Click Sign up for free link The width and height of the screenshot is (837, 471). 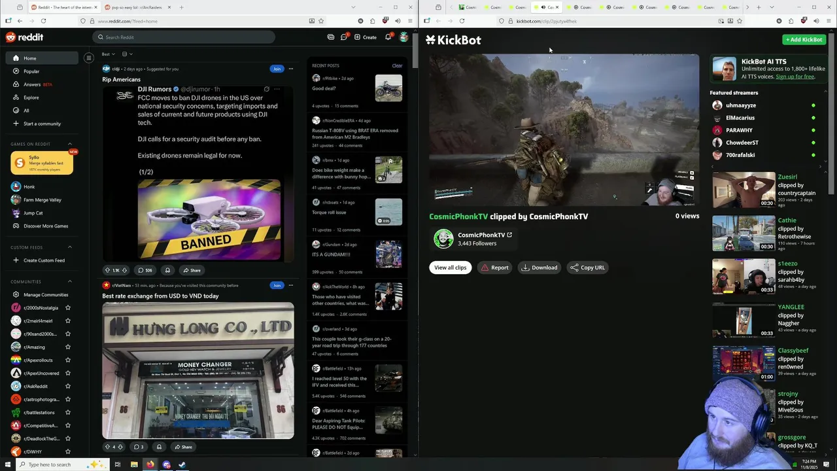pyautogui.click(x=795, y=77)
